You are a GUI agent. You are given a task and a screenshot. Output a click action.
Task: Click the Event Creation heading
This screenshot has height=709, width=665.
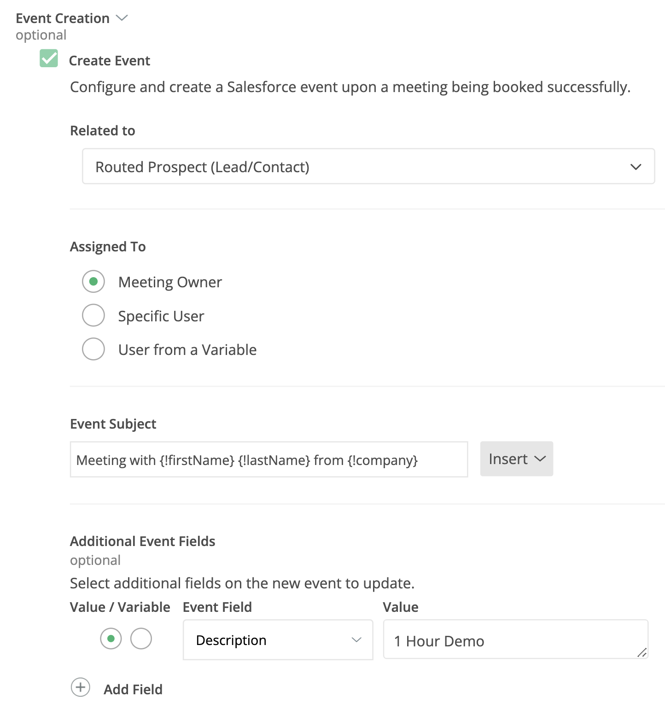pos(63,18)
